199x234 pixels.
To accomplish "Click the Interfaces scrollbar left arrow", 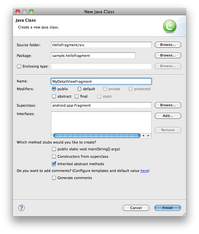I will 143,135.
